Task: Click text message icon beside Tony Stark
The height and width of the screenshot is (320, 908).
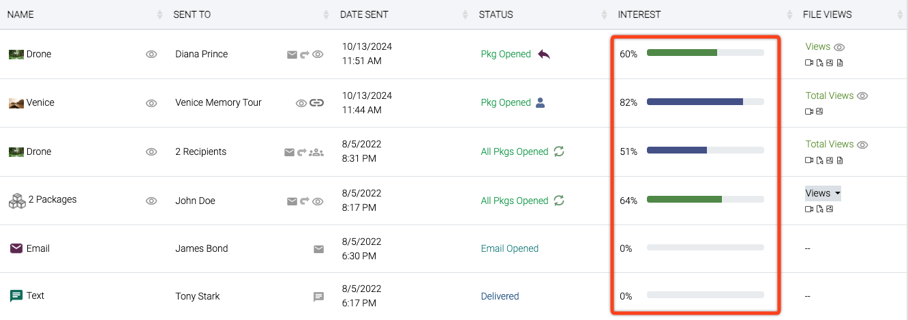Action: pyautogui.click(x=318, y=297)
